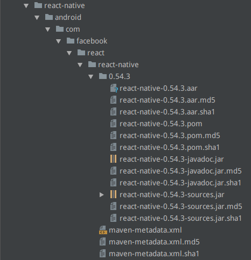This screenshot has width=251, height=260.
Task: Collapse the com folder arrow
Action: 48,30
